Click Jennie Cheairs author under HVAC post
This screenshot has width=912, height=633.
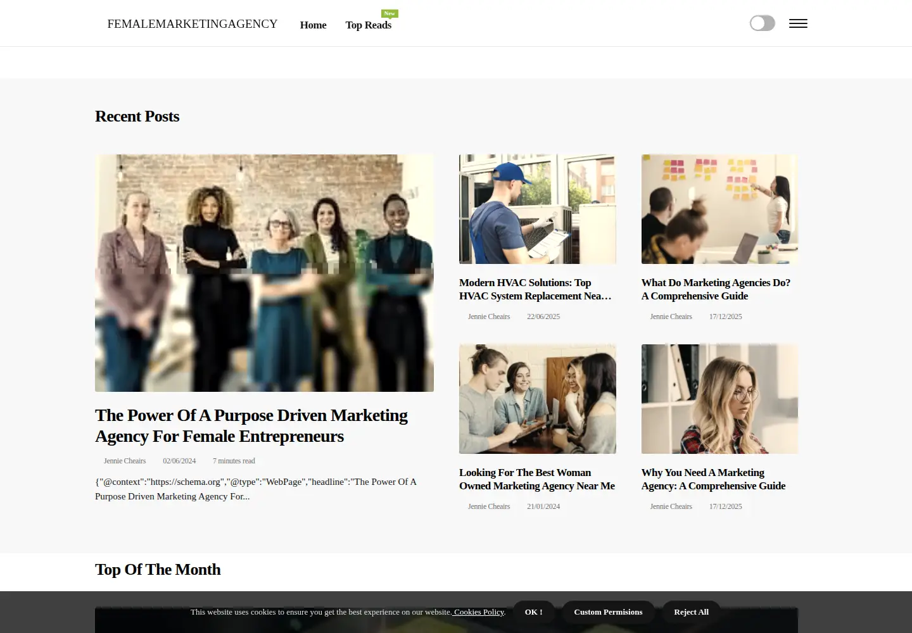(x=489, y=316)
